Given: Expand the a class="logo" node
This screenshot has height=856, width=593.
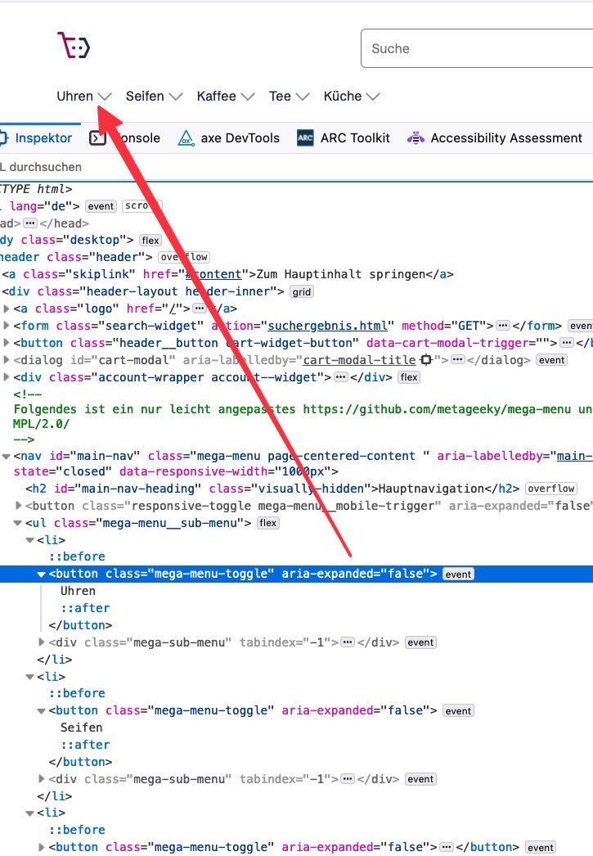Looking at the screenshot, I should click(x=7, y=309).
